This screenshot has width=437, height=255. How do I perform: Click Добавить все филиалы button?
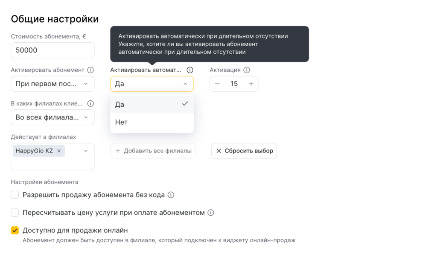[153, 151]
